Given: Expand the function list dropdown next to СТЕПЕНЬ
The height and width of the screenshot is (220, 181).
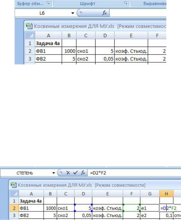Looking at the screenshot, I should point(54,173).
